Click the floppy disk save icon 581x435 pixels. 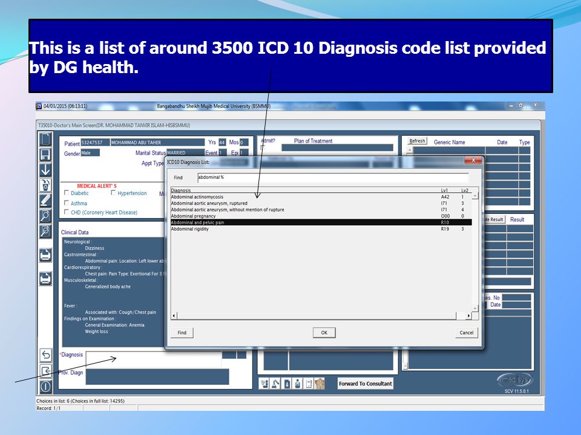point(45,155)
